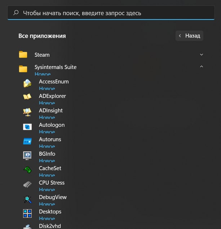Screen dimensions: 221x229
Task: Click the Sysinternals Suite folder icon
Action: (x=23, y=69)
